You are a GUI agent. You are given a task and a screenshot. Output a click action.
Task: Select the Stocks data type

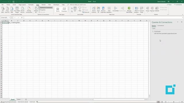58,9
